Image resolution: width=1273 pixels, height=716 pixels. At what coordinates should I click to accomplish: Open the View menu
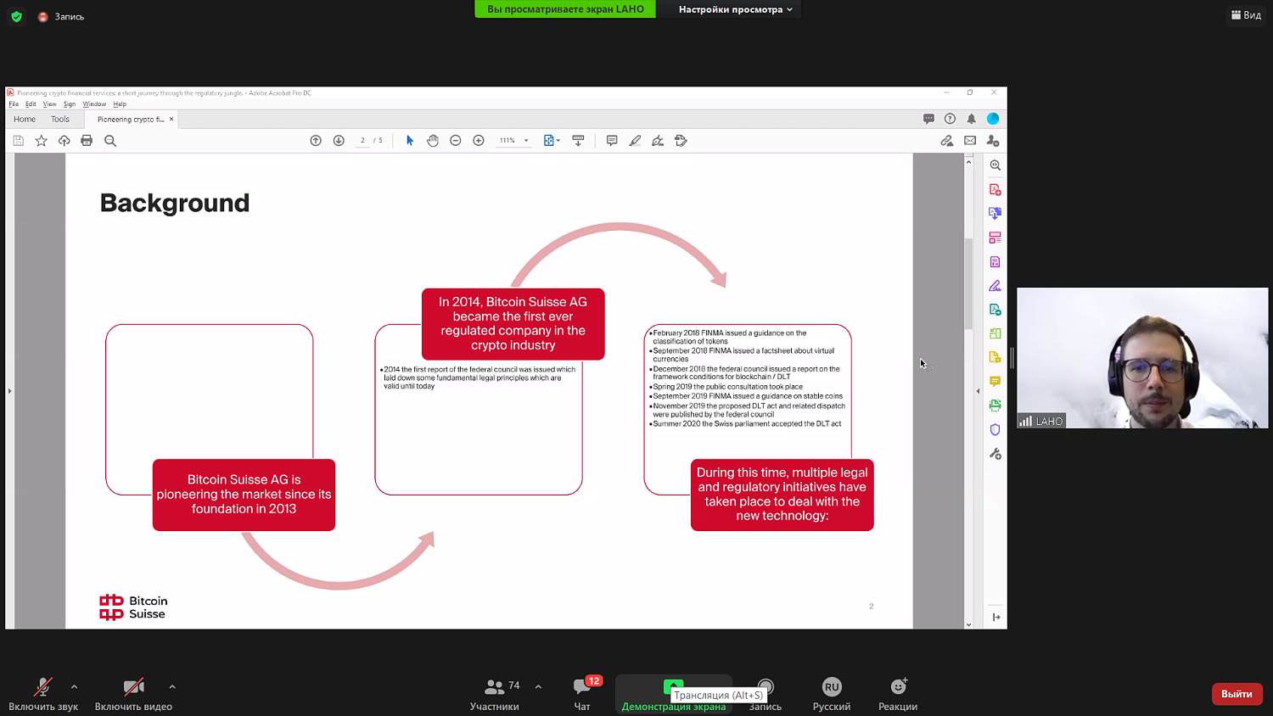pyautogui.click(x=50, y=104)
